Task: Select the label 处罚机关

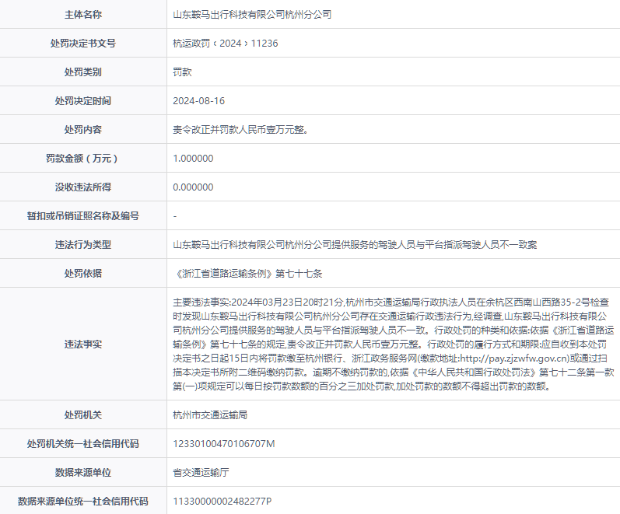Action: (83, 414)
